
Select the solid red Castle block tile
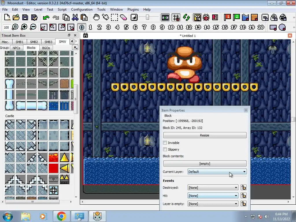(x=53, y=168)
